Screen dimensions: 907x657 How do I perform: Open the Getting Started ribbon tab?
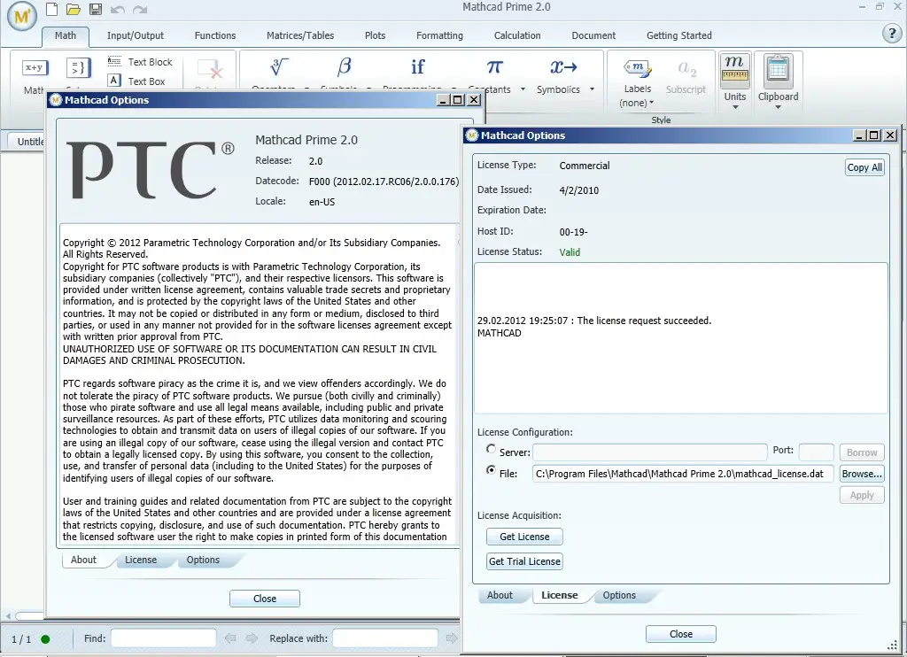(x=679, y=35)
